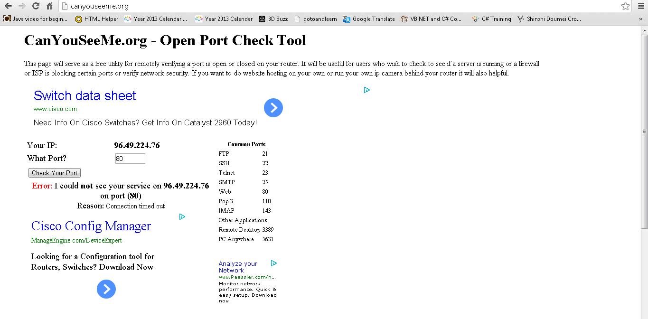Click the www.cisco.com ad URL
This screenshot has height=319, width=648.
coord(55,109)
